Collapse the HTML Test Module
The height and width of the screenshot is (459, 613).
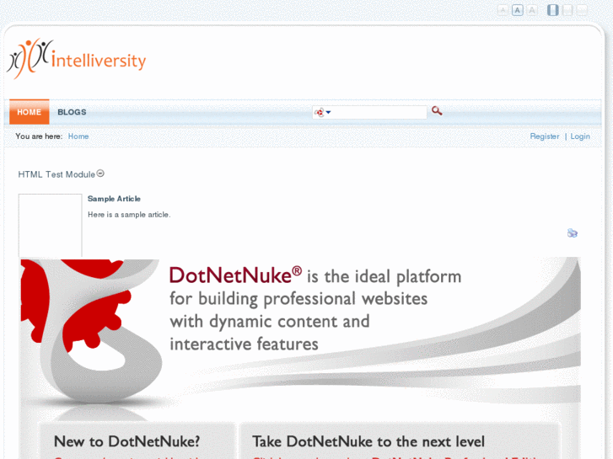[x=100, y=173]
